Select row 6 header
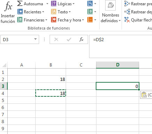 pyautogui.click(x=3, y=107)
